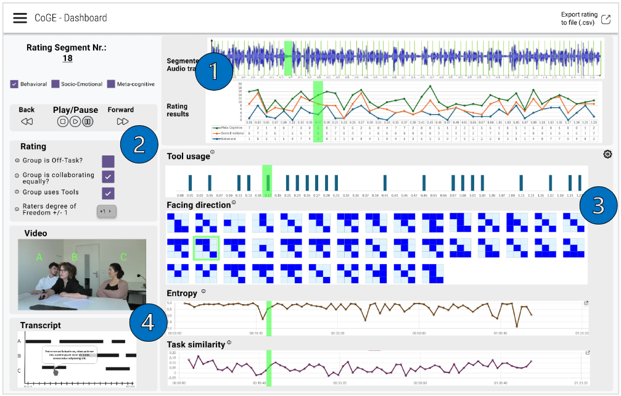Image resolution: width=621 pixels, height=396 pixels.
Task: Open the Task similarity chart externally
Action: pyautogui.click(x=588, y=352)
